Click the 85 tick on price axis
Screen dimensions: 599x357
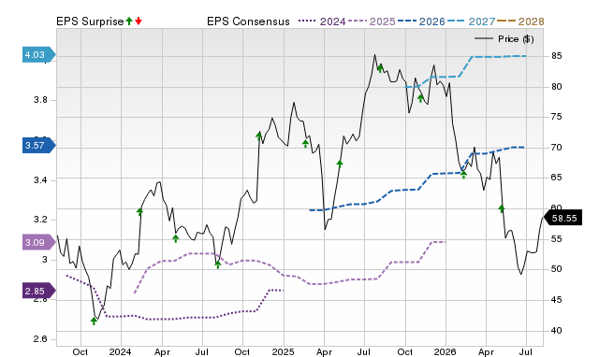click(557, 56)
